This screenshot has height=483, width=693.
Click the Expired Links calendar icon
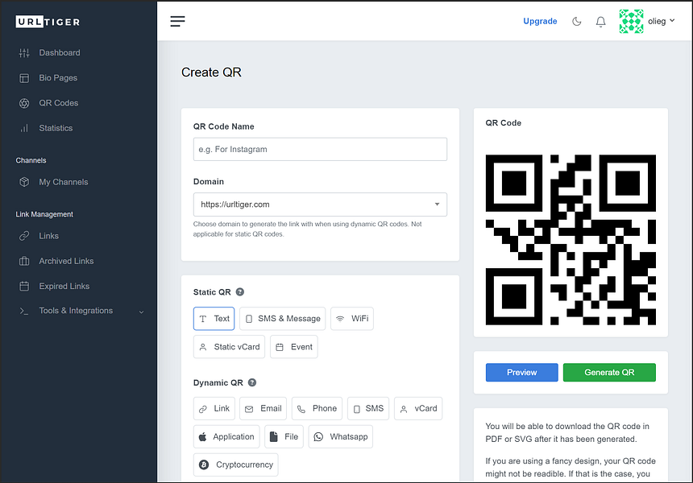[x=24, y=286]
